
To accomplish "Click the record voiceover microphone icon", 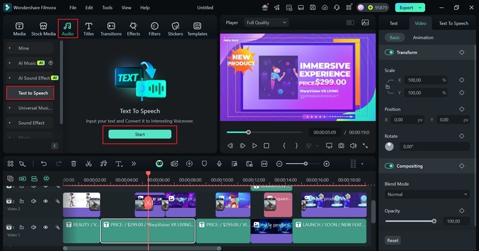I will (x=219, y=164).
